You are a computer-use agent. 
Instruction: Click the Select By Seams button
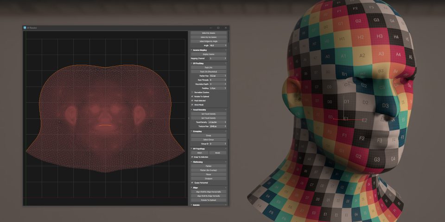(x=208, y=33)
